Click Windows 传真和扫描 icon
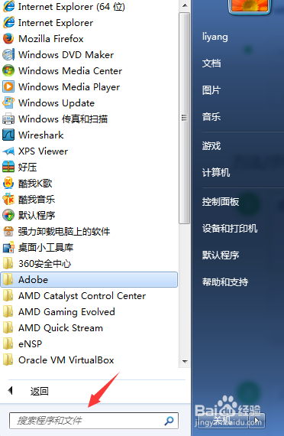Image resolution: width=284 pixels, height=436 pixels. [x=8, y=119]
